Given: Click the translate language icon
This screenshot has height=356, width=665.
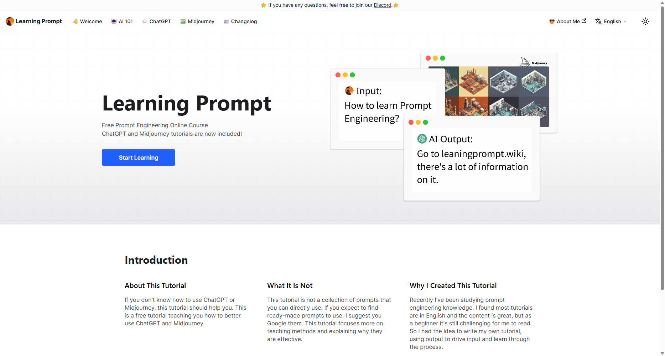Looking at the screenshot, I should coord(598,21).
